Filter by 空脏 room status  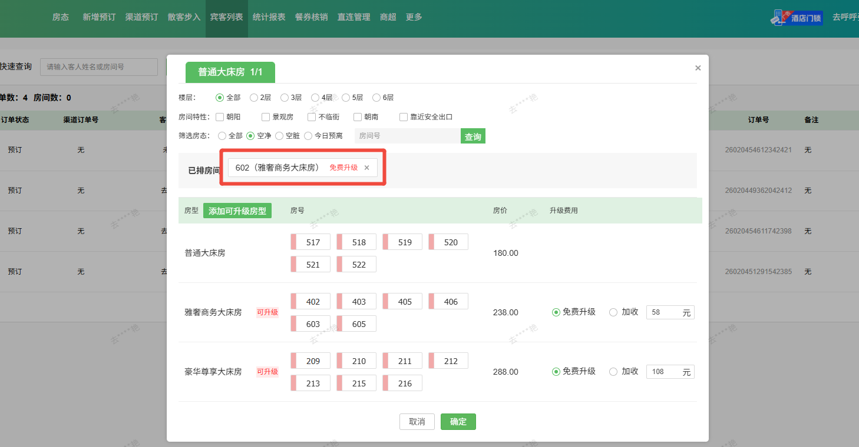click(x=279, y=136)
